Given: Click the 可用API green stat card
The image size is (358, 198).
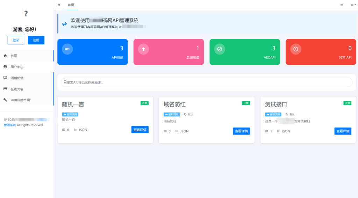Looking at the screenshot, I should pyautogui.click(x=245, y=52).
